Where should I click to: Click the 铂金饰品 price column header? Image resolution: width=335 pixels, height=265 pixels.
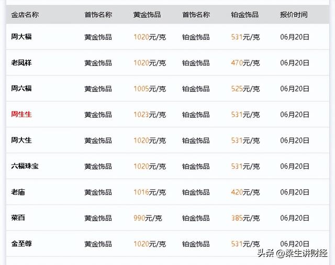coord(245,15)
